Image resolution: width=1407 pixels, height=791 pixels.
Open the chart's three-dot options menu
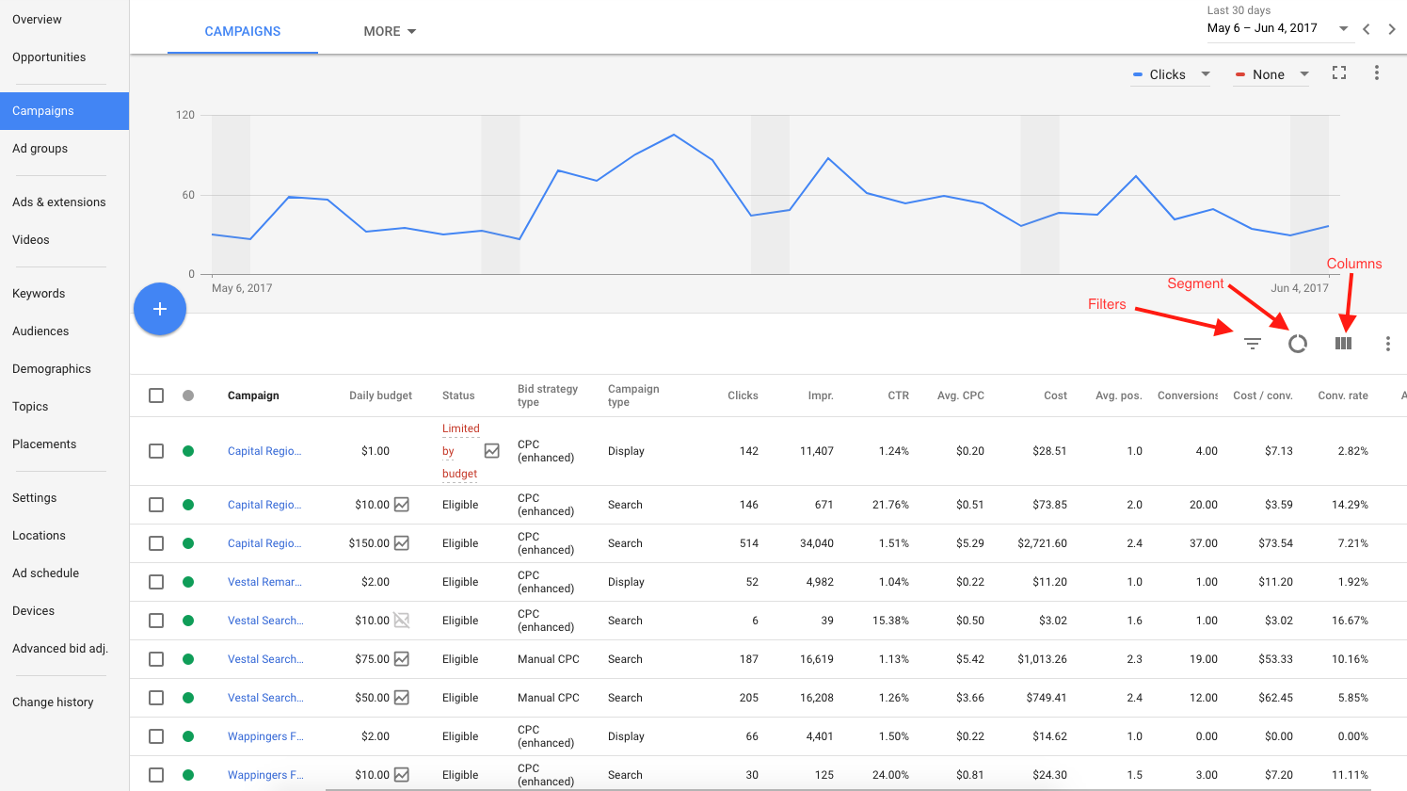(1376, 73)
